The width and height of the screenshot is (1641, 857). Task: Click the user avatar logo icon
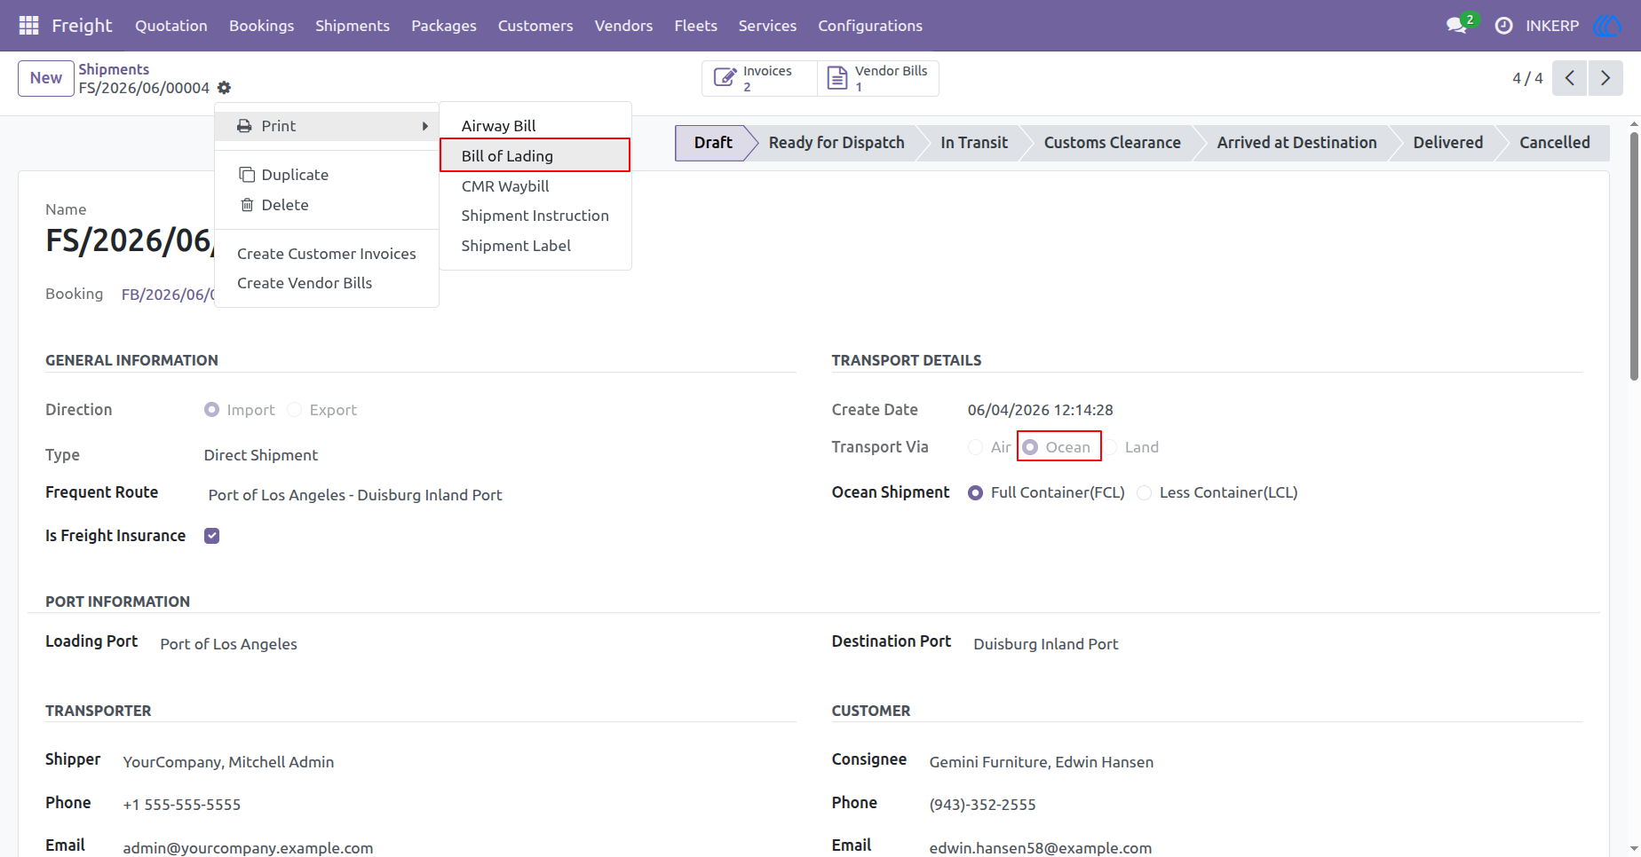click(x=1606, y=26)
